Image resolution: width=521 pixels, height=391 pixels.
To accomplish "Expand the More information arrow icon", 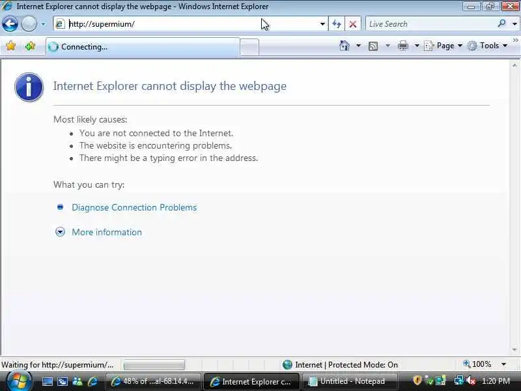I will [x=60, y=232].
